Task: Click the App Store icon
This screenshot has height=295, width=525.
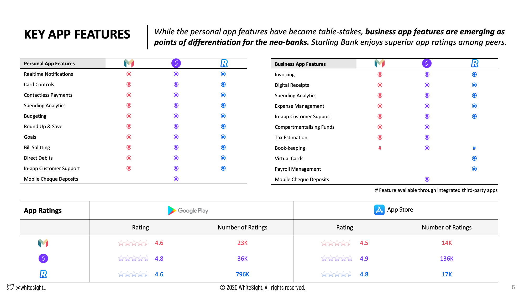Action: click(379, 210)
